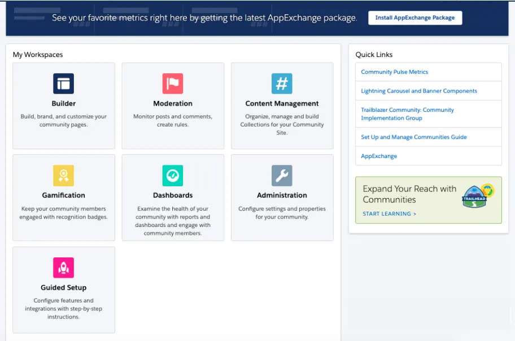The image size is (515, 341).
Task: Select the Administration wrench icon
Action: pyautogui.click(x=282, y=175)
